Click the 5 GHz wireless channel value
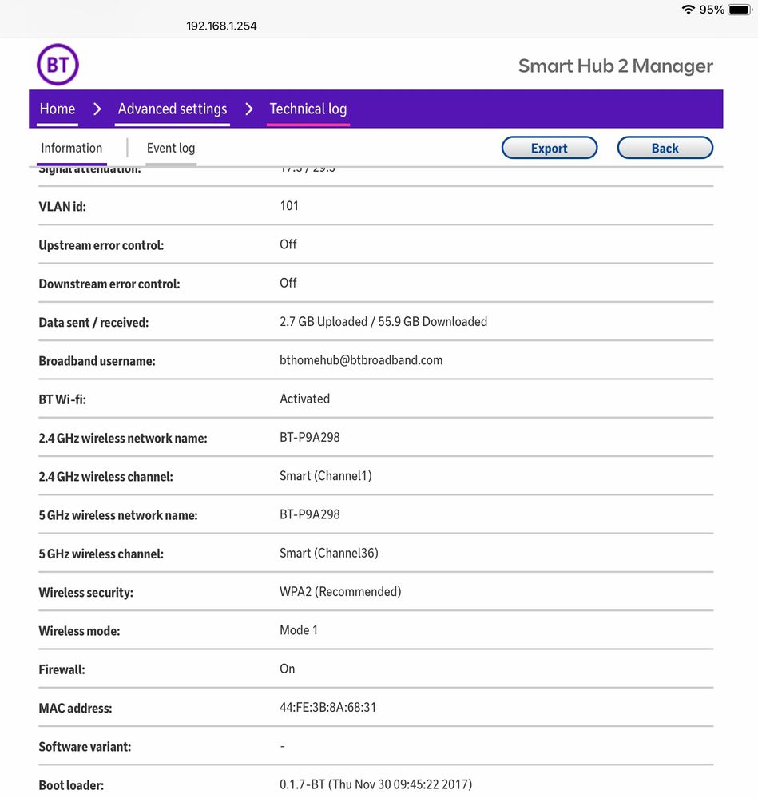 click(329, 553)
